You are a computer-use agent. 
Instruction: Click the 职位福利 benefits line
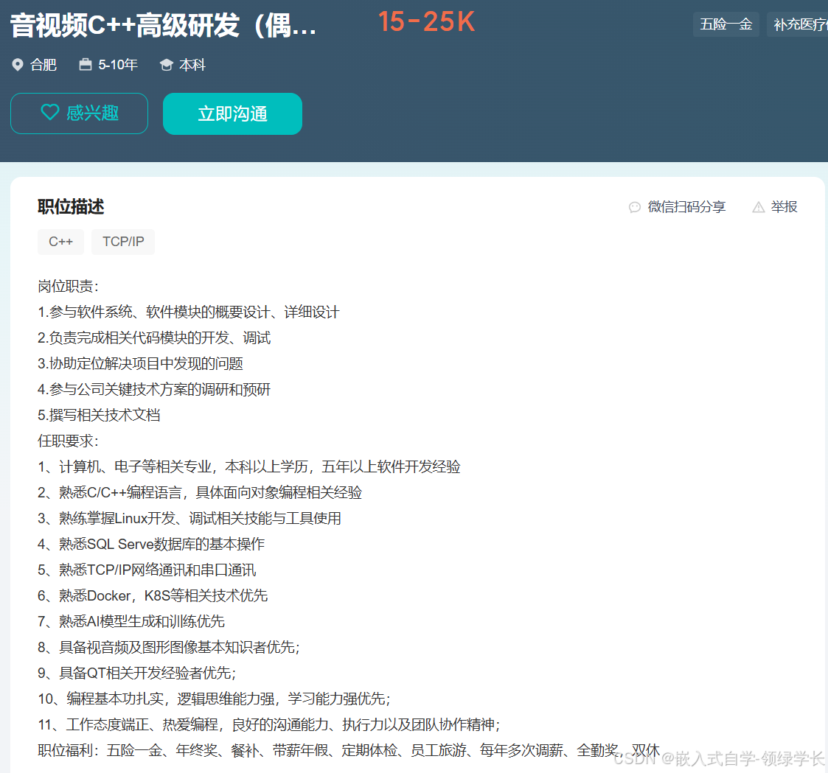point(349,750)
